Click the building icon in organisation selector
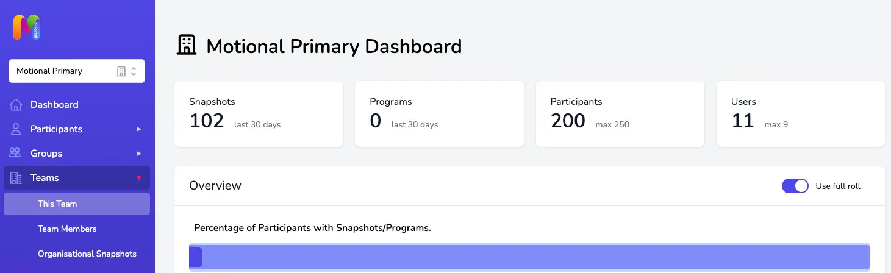The height and width of the screenshot is (273, 891). click(121, 71)
